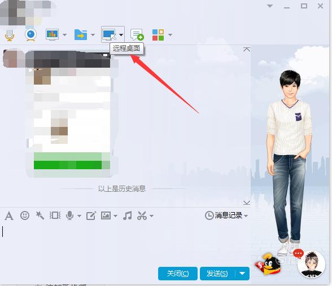Expand the 消息记录 dropdown arrow
Viewport: 332px width, 286px height.
246,216
